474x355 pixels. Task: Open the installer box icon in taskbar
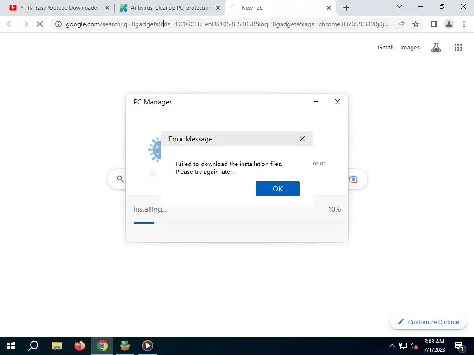tap(125, 346)
